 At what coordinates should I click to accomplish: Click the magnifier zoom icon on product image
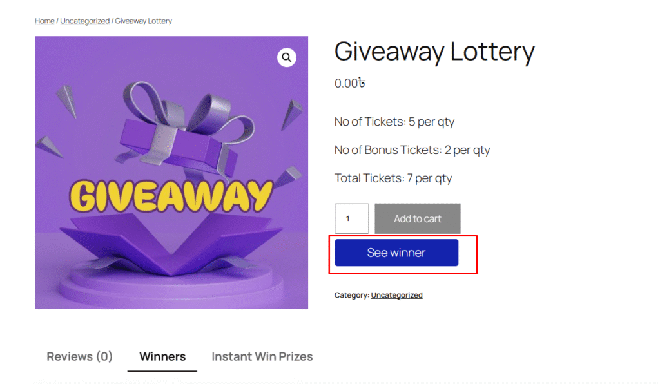(x=287, y=57)
